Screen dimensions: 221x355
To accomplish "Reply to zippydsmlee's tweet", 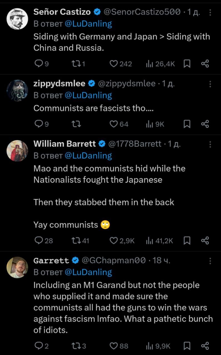I will point(38,125).
